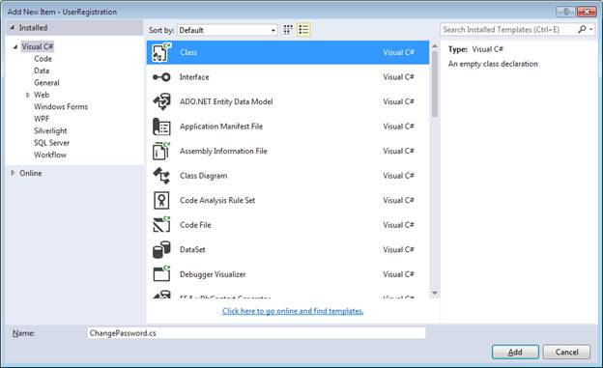Select the Code File text

(195, 225)
